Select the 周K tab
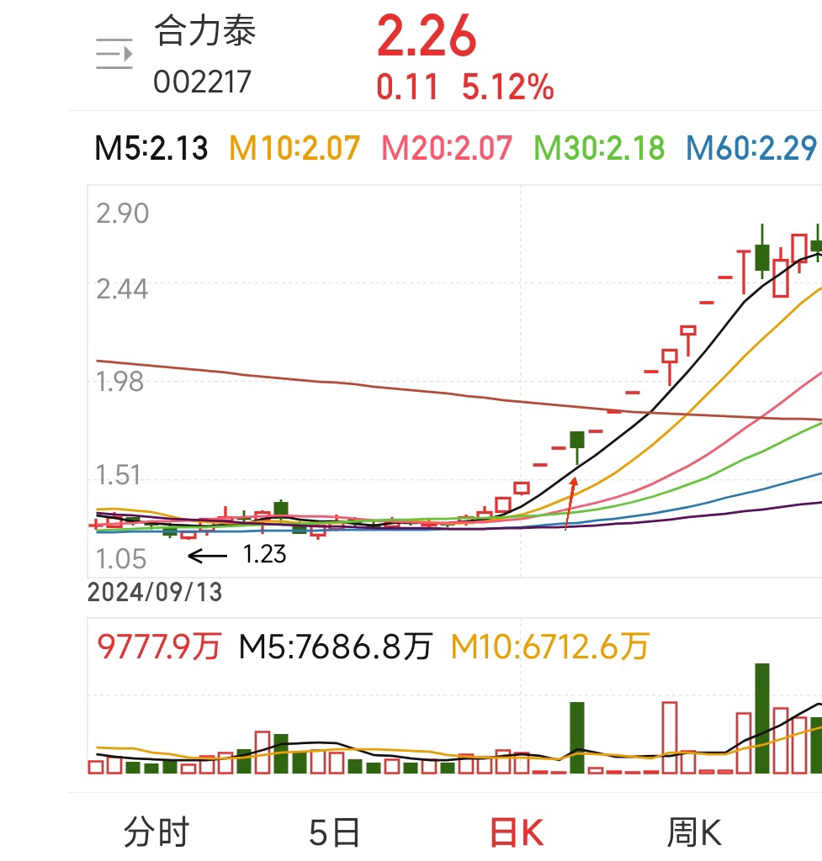This screenshot has width=822, height=861. click(694, 832)
